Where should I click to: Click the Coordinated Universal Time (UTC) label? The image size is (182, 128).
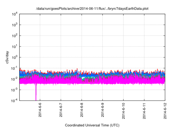[x=92, y=125]
